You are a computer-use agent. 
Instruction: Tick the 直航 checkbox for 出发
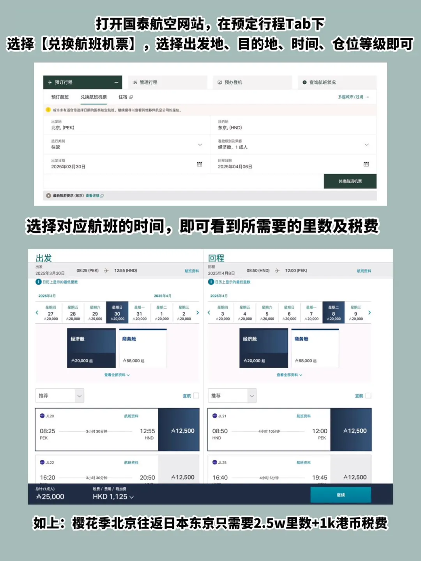pos(196,395)
